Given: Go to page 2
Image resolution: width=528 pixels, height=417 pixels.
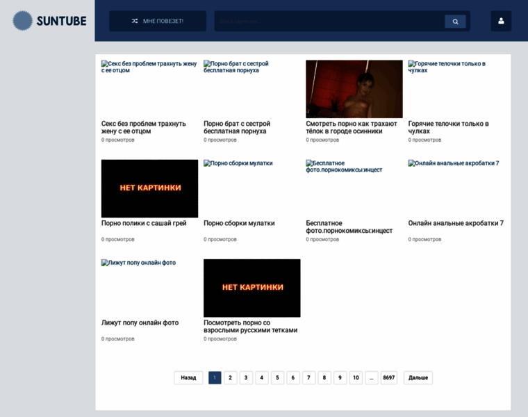Looking at the screenshot, I should click(231, 377).
